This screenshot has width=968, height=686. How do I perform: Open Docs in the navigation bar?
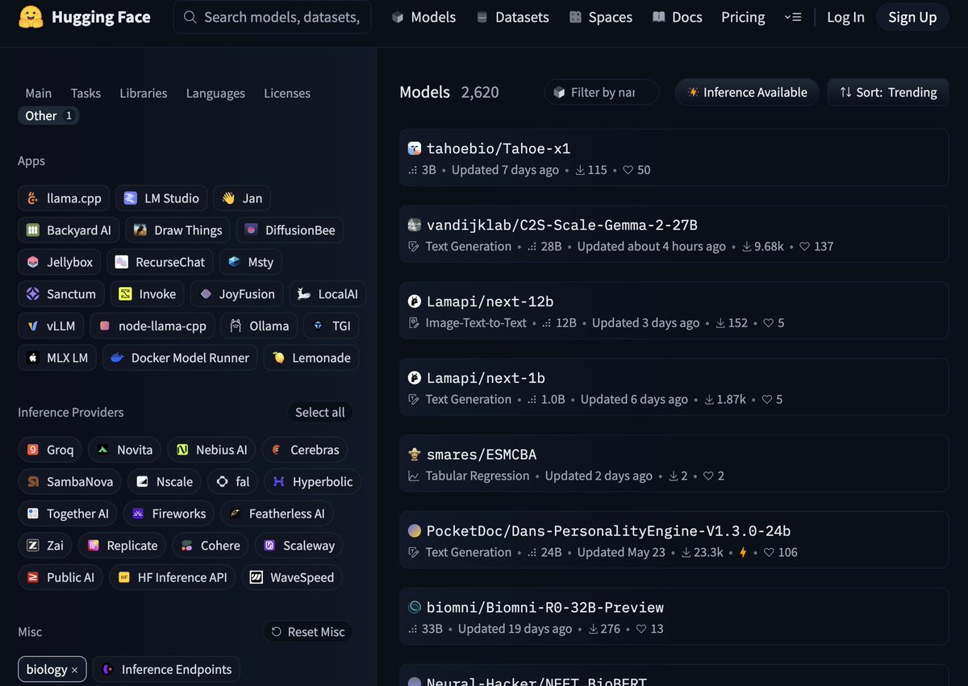[x=678, y=17]
